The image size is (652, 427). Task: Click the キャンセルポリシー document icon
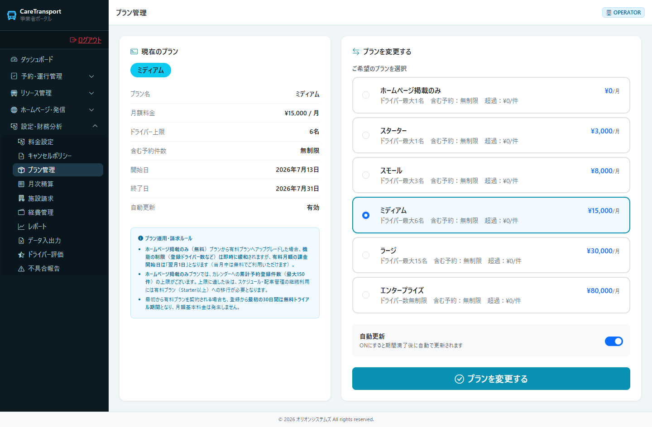(21, 156)
